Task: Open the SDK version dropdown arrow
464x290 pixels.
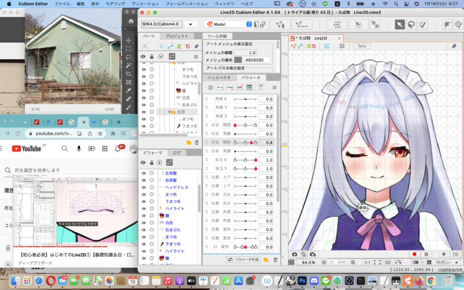Action: 191,24
